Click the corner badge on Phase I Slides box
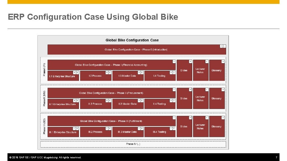This screenshot has width=287, height=161. click(x=190, y=61)
